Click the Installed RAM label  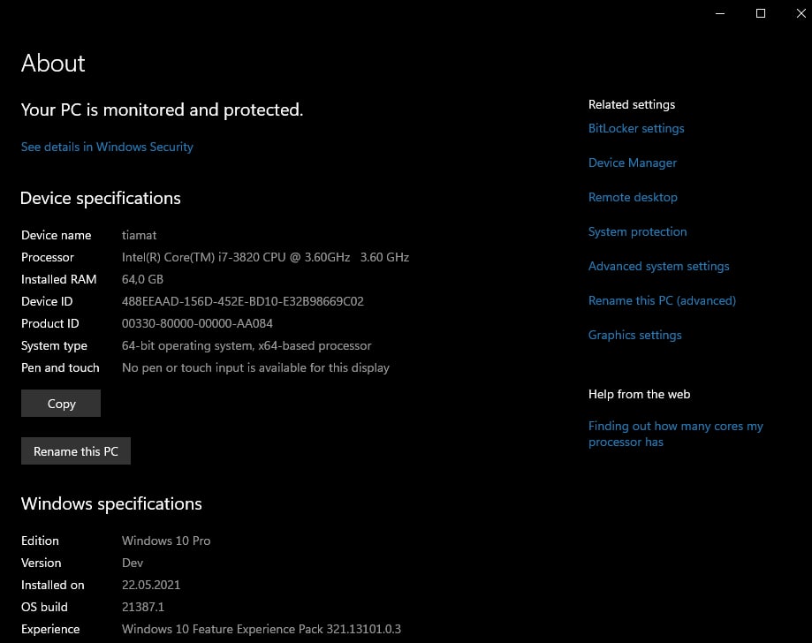pos(58,280)
